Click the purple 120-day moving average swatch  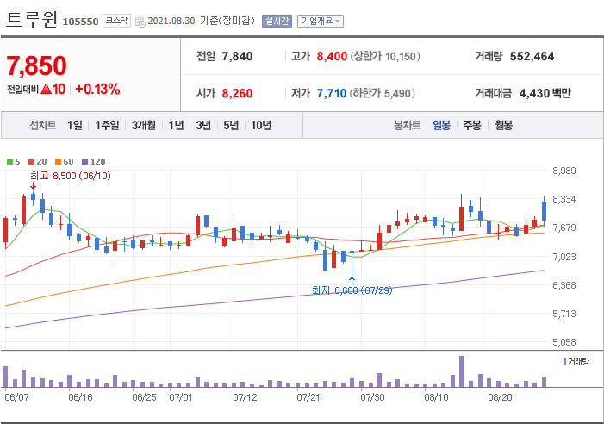pyautogui.click(x=85, y=162)
